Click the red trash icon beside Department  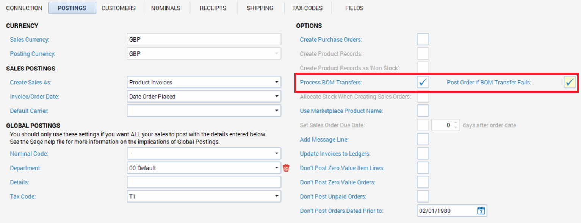click(x=286, y=168)
